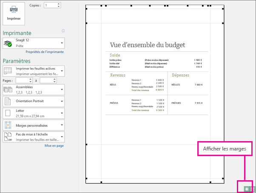Open Pas de mise à l'échelle dropdown
The width and height of the screenshot is (256, 193).
point(34,137)
